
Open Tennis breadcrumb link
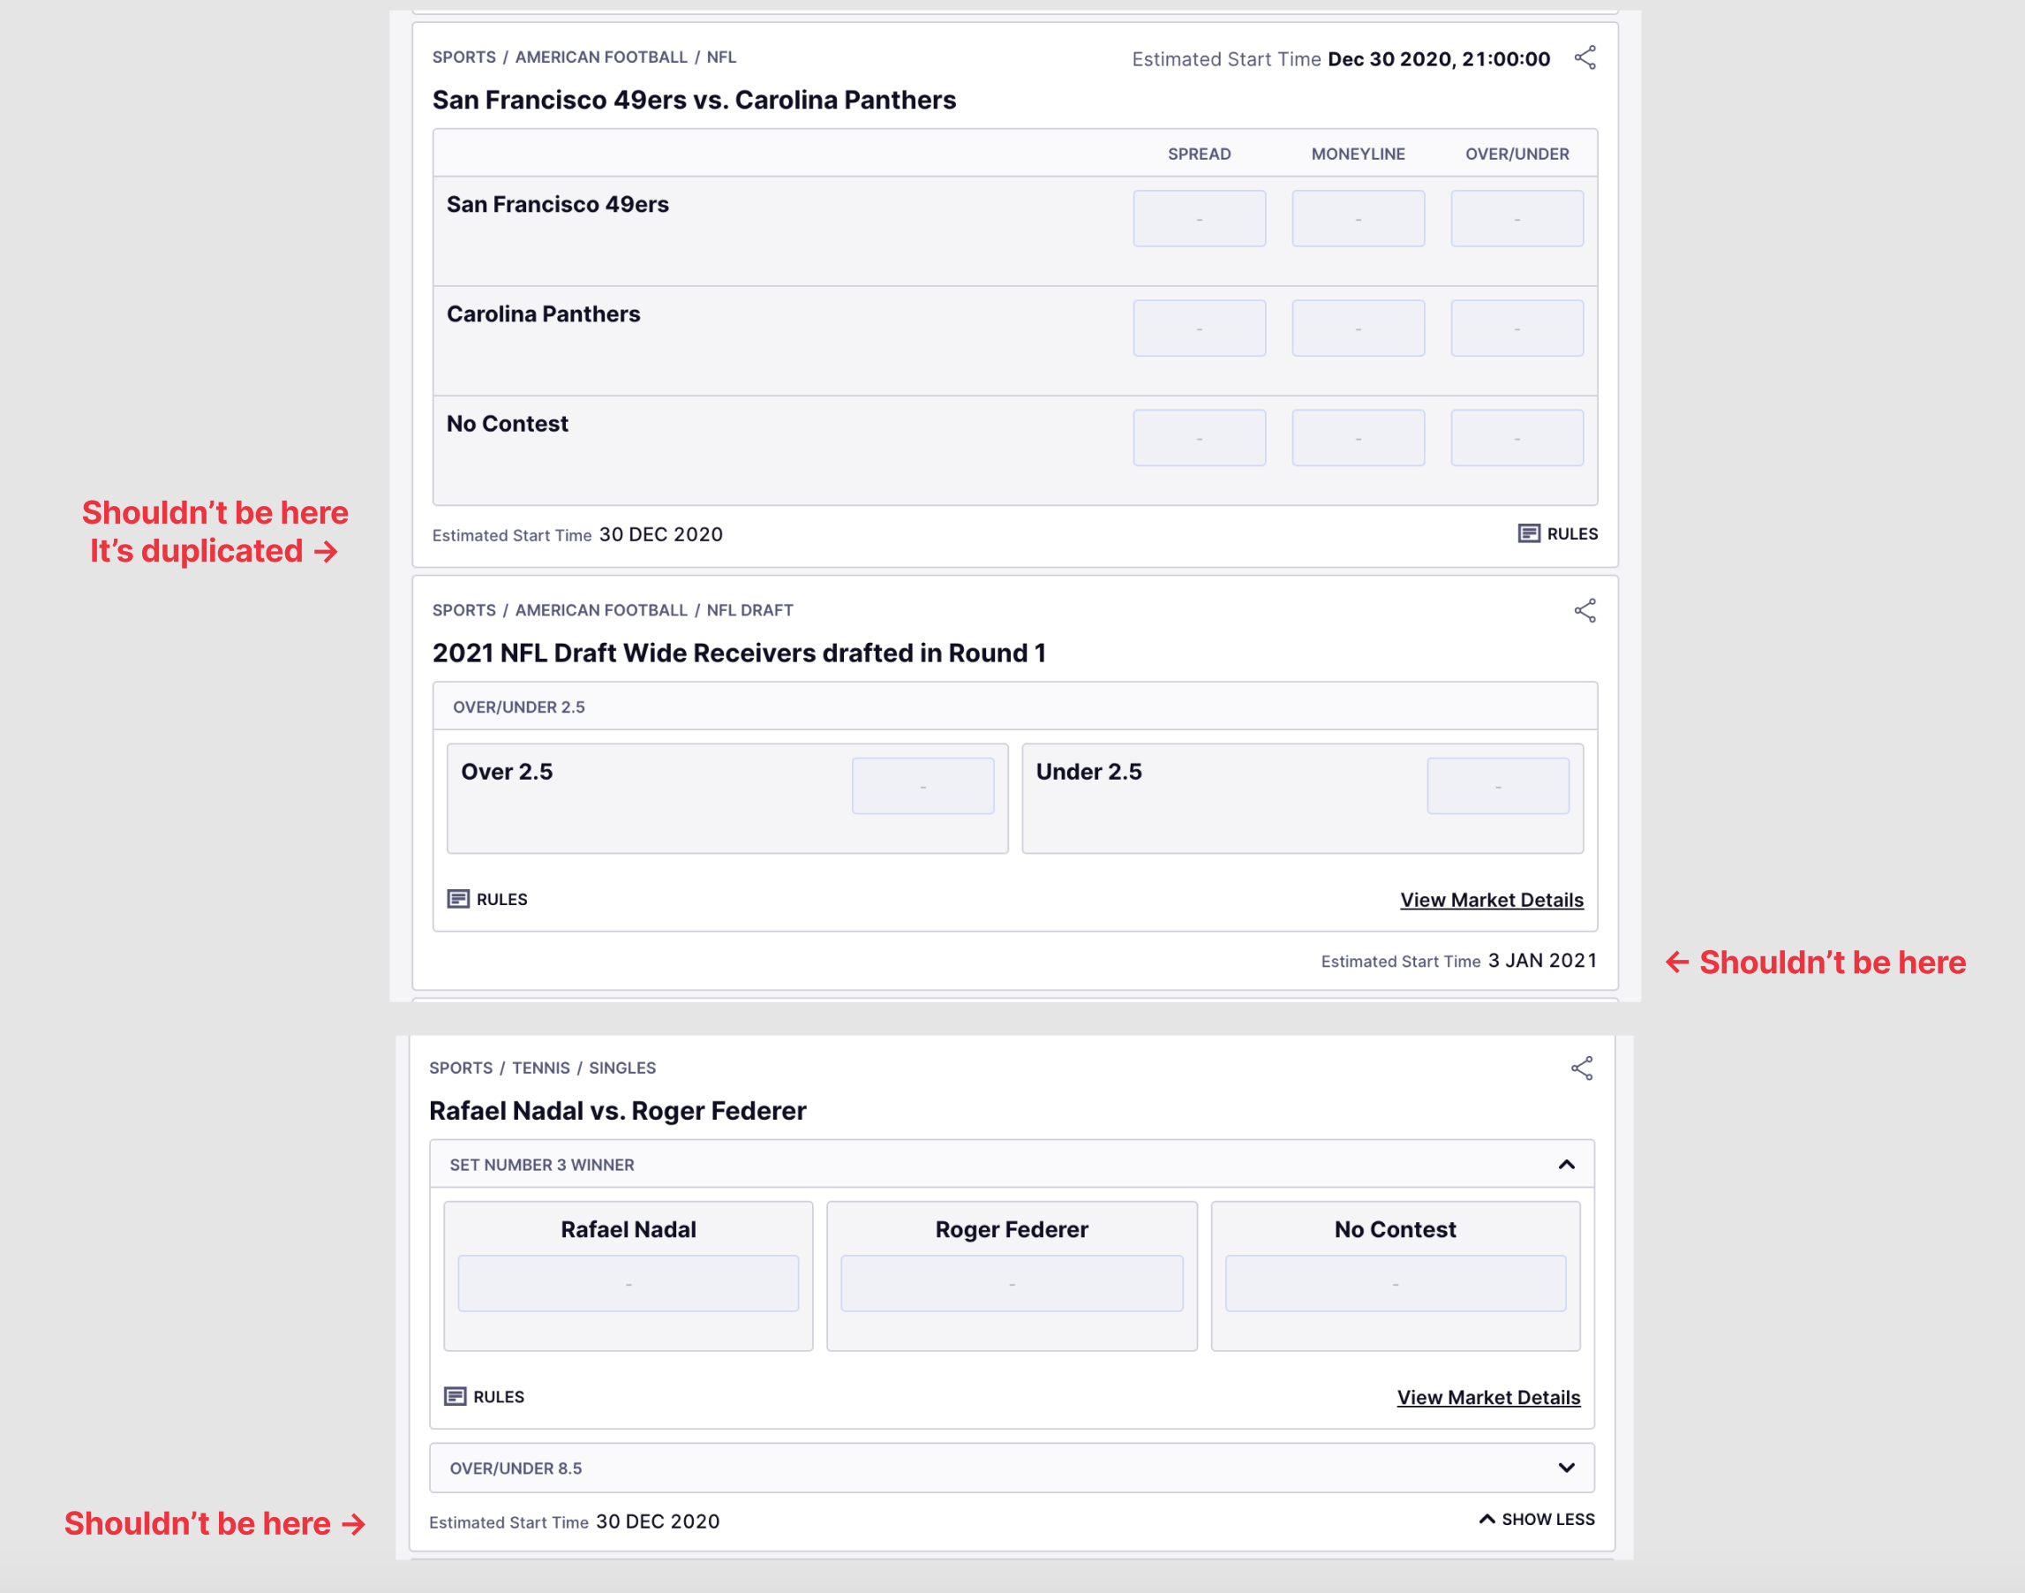coord(540,1068)
